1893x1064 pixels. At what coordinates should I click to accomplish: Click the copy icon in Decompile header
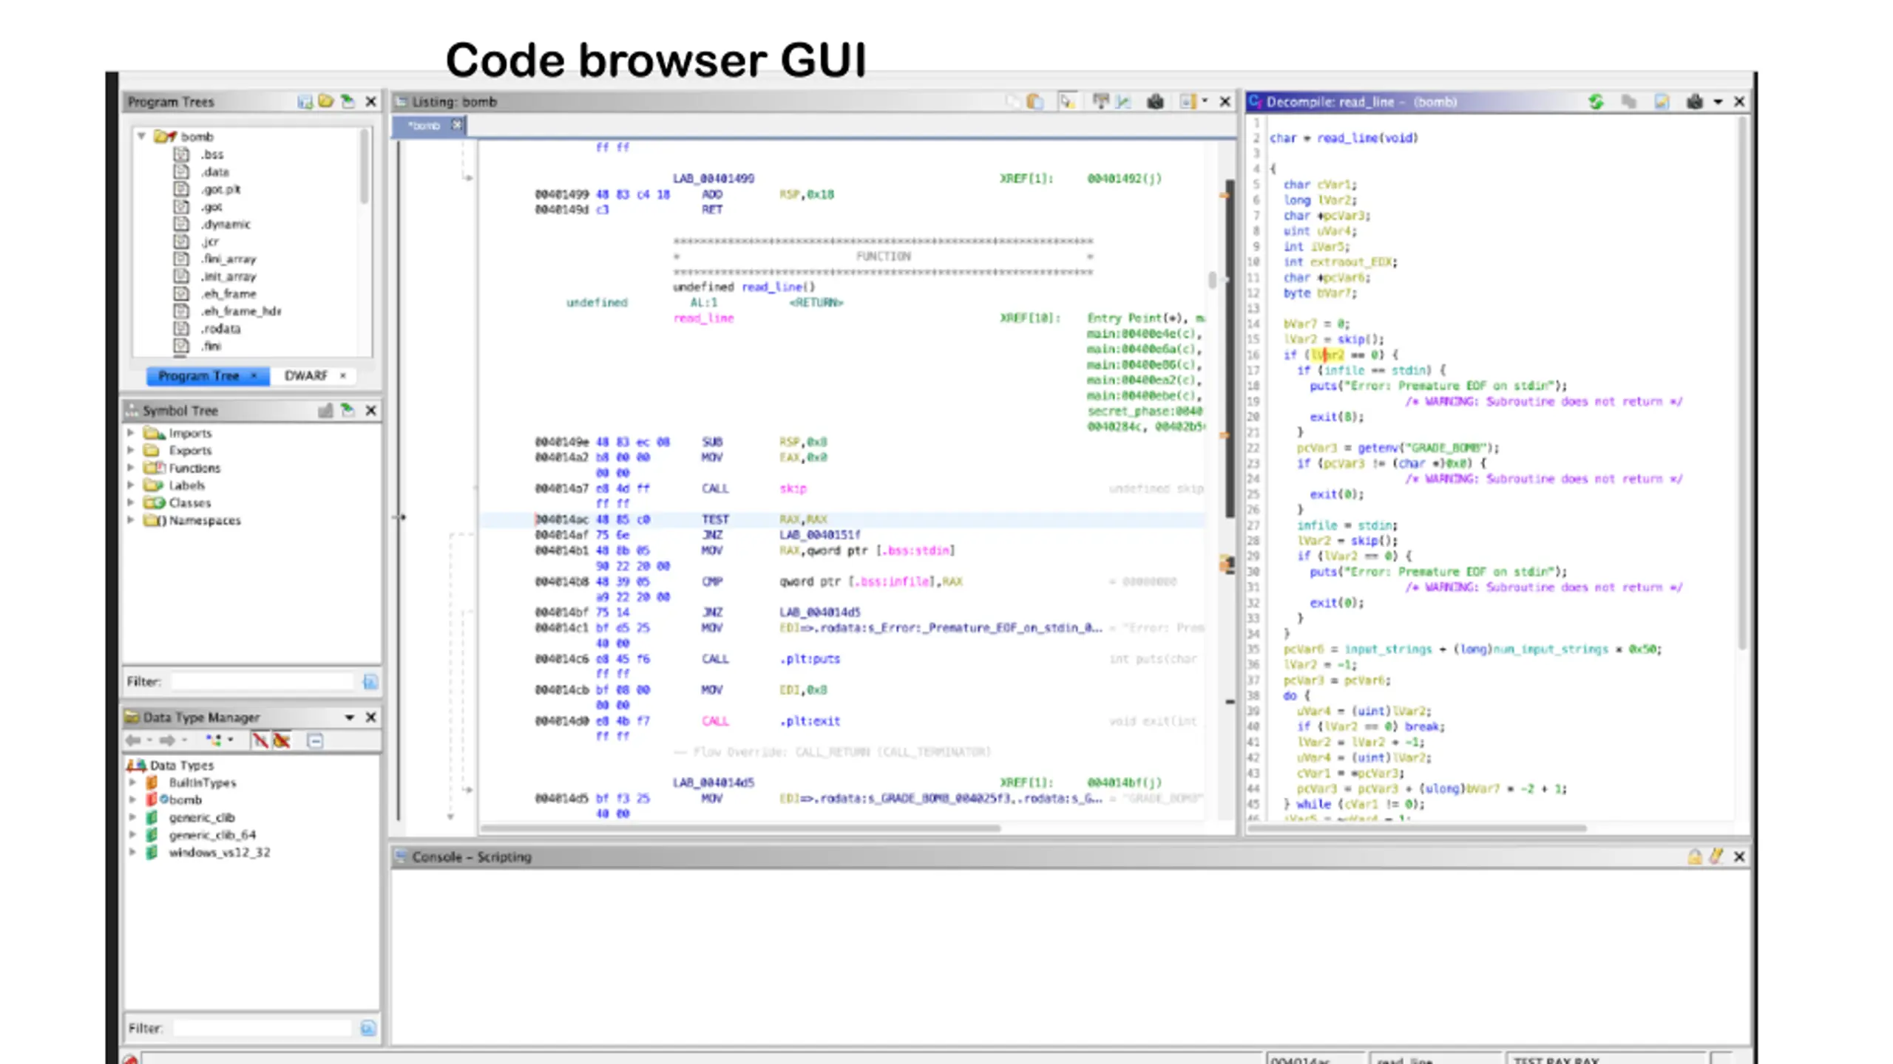tap(1628, 101)
